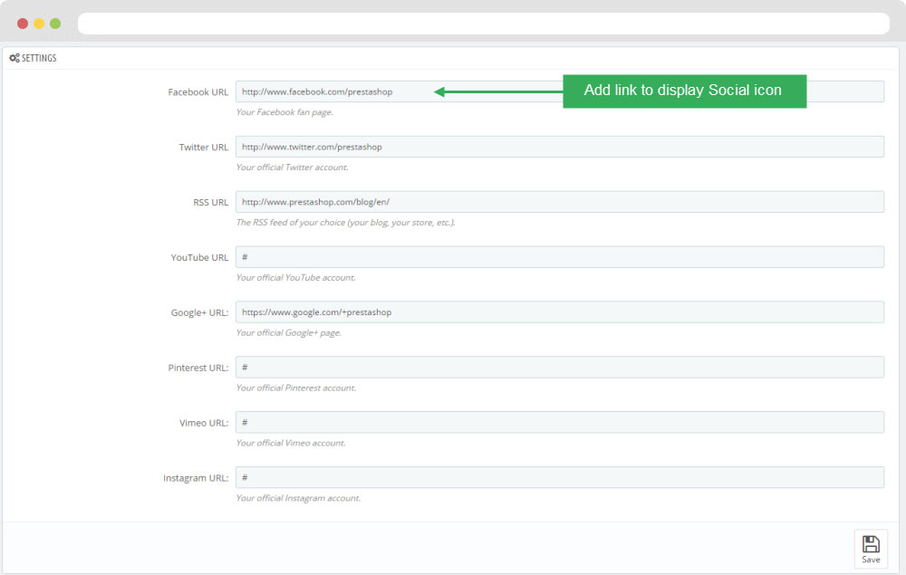Click the 'Vimeo URL:' label
The image size is (906, 575).
[x=204, y=423]
